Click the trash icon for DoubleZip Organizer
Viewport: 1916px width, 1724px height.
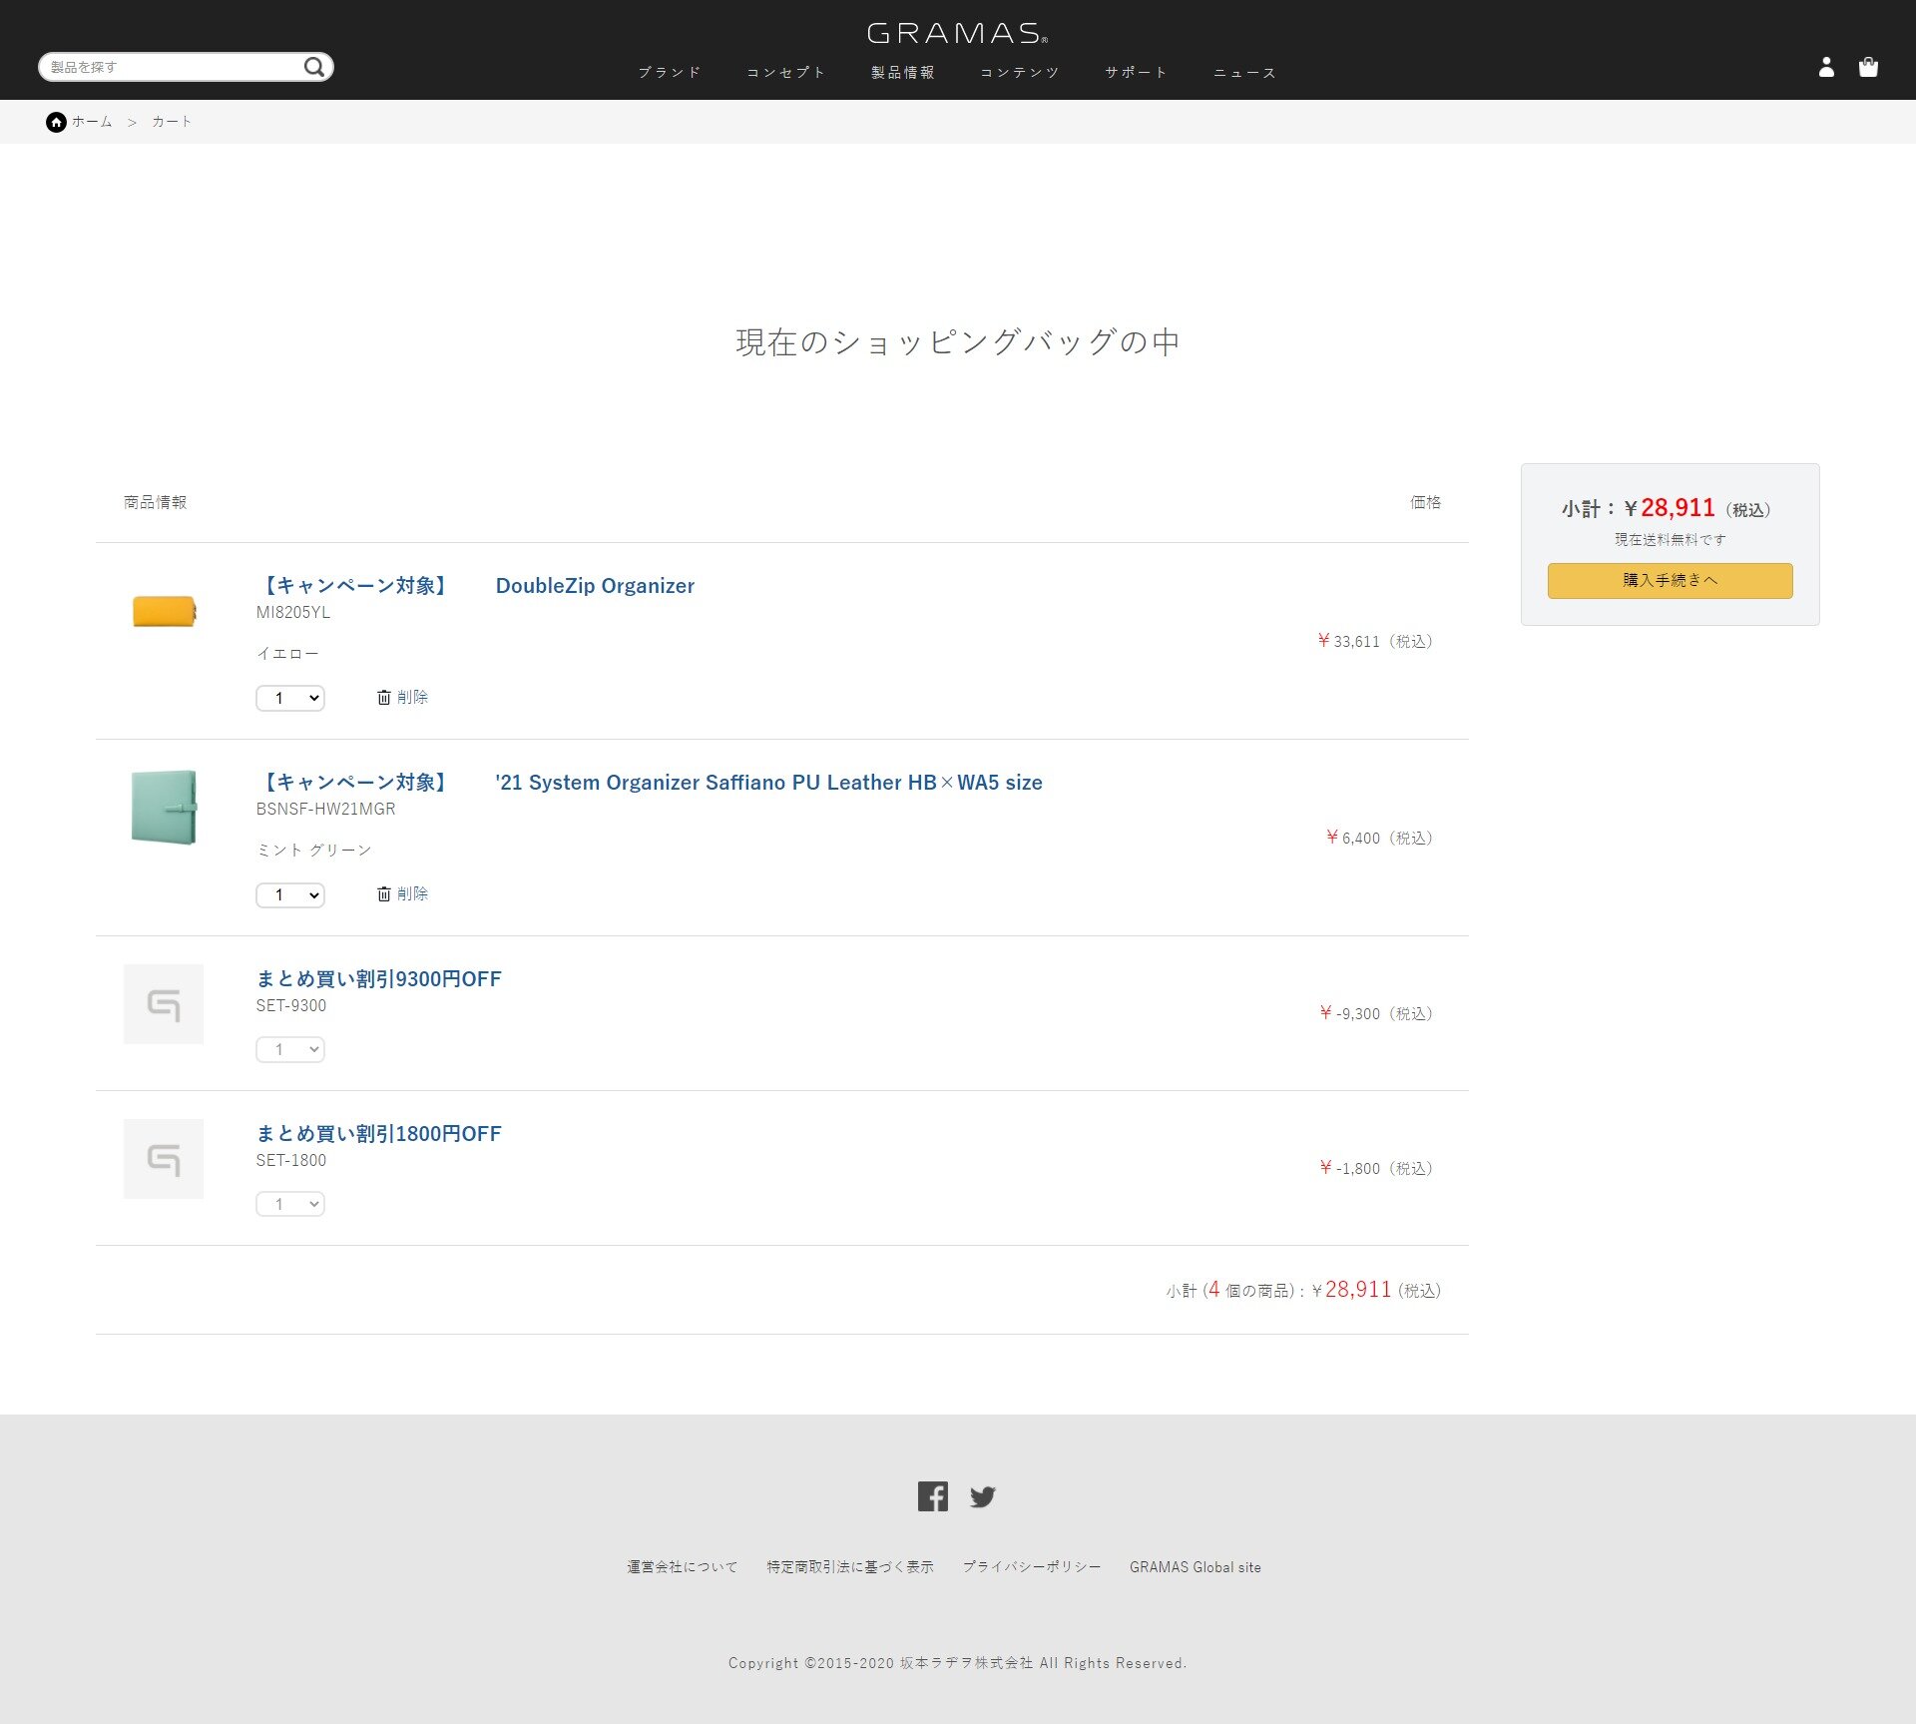coord(383,697)
